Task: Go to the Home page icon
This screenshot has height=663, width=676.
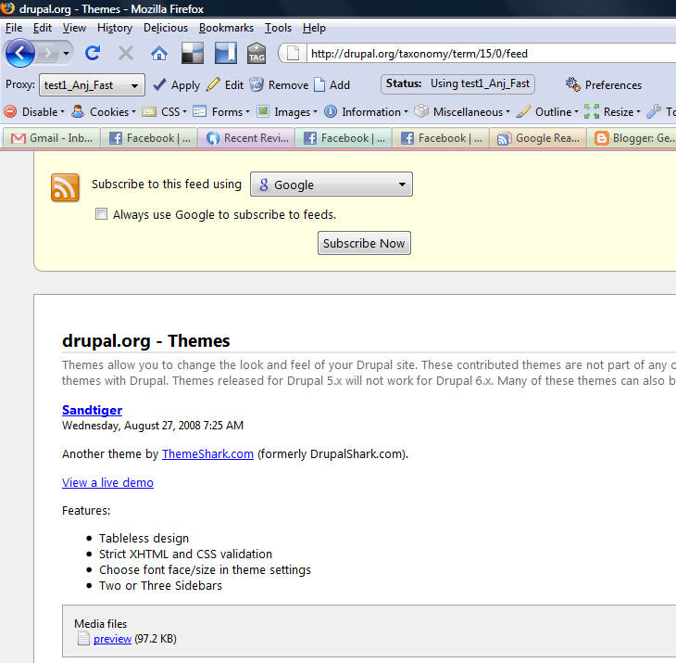Action: pos(159,54)
